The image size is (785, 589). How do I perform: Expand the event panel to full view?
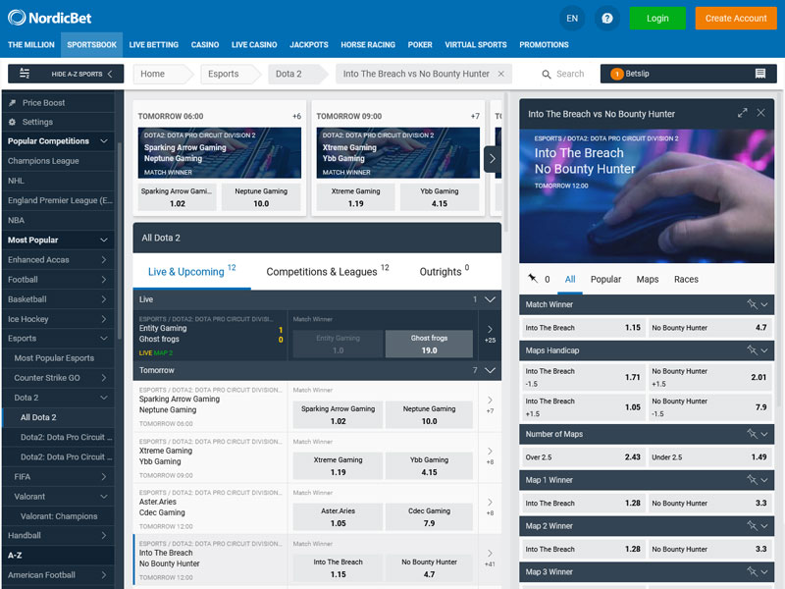742,113
